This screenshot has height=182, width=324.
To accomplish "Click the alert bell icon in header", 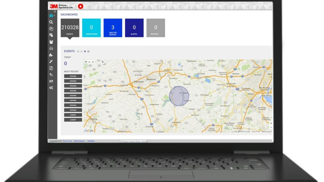I will click(x=81, y=6).
